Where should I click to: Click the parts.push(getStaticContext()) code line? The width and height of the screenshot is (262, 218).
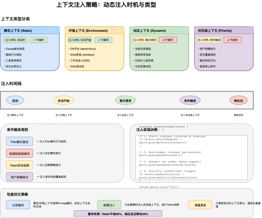click(163, 143)
